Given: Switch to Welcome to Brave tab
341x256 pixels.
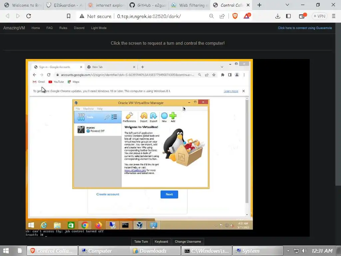Looking at the screenshot, I should click(23, 5).
